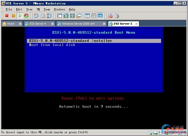Click the Replay recording icon
The width and height of the screenshot is (188, 136).
(x=117, y=16)
